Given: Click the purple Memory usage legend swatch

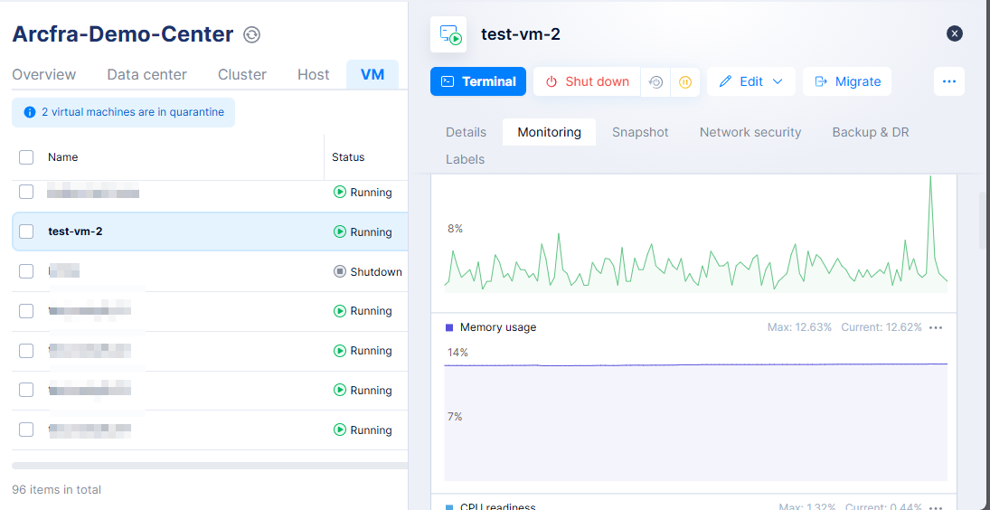Looking at the screenshot, I should click(x=449, y=327).
